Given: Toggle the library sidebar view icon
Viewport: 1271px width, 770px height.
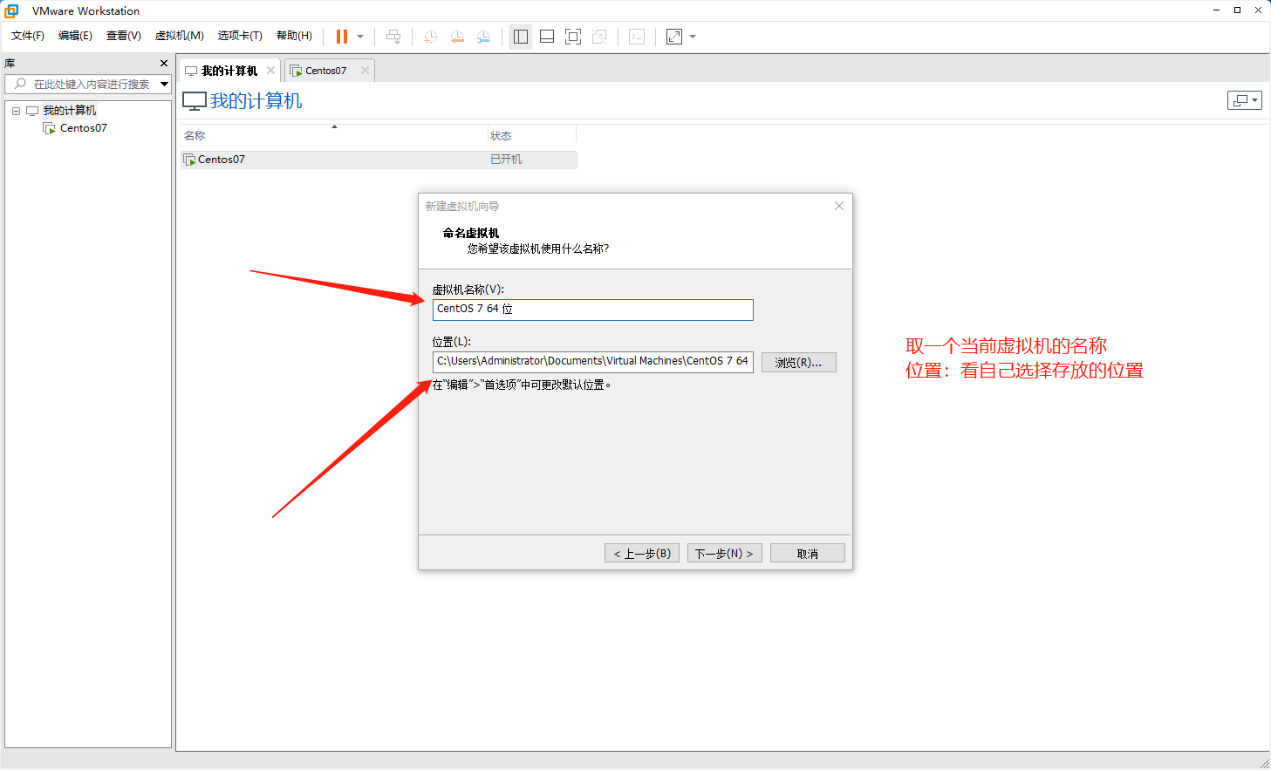Looking at the screenshot, I should click(521, 37).
